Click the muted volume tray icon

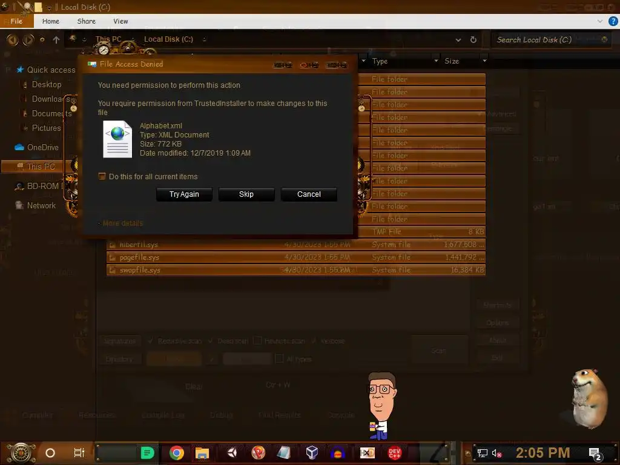(496, 453)
